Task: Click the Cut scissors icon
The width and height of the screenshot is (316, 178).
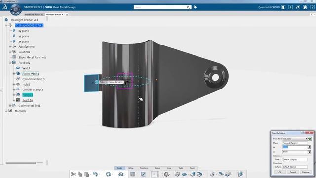Action: [74, 174]
